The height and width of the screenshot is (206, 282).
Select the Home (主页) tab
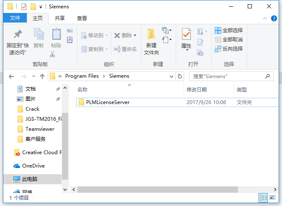[x=38, y=18]
